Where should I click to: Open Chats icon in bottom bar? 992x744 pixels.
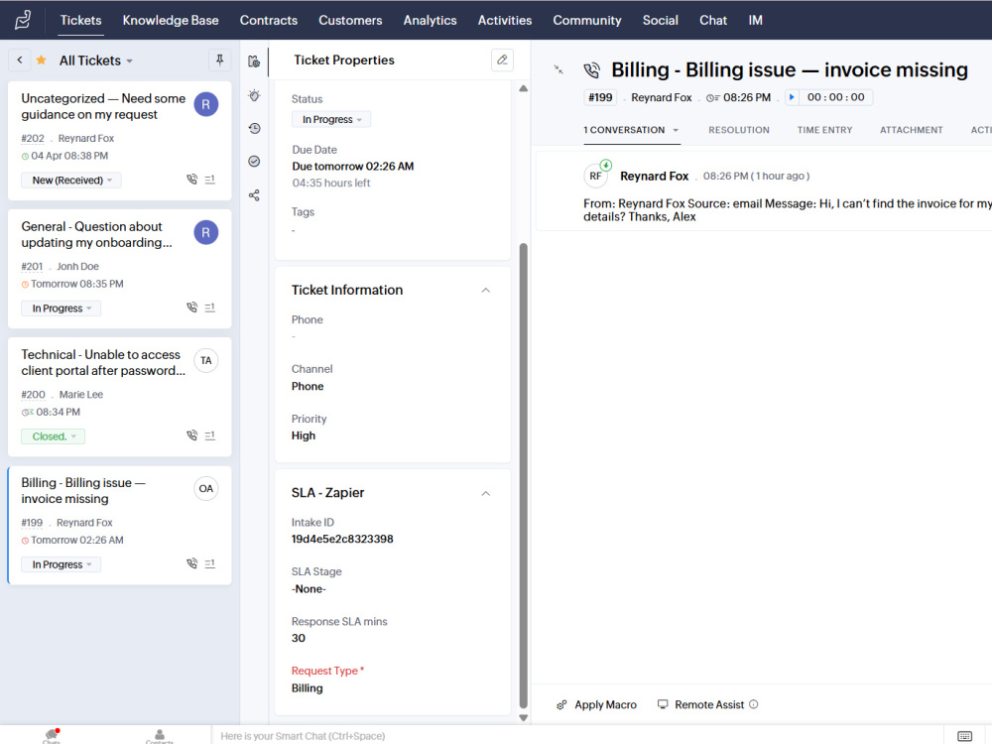pos(52,736)
